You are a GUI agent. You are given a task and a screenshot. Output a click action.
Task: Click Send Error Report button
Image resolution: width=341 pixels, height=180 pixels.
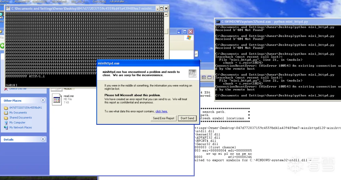coord(163,118)
